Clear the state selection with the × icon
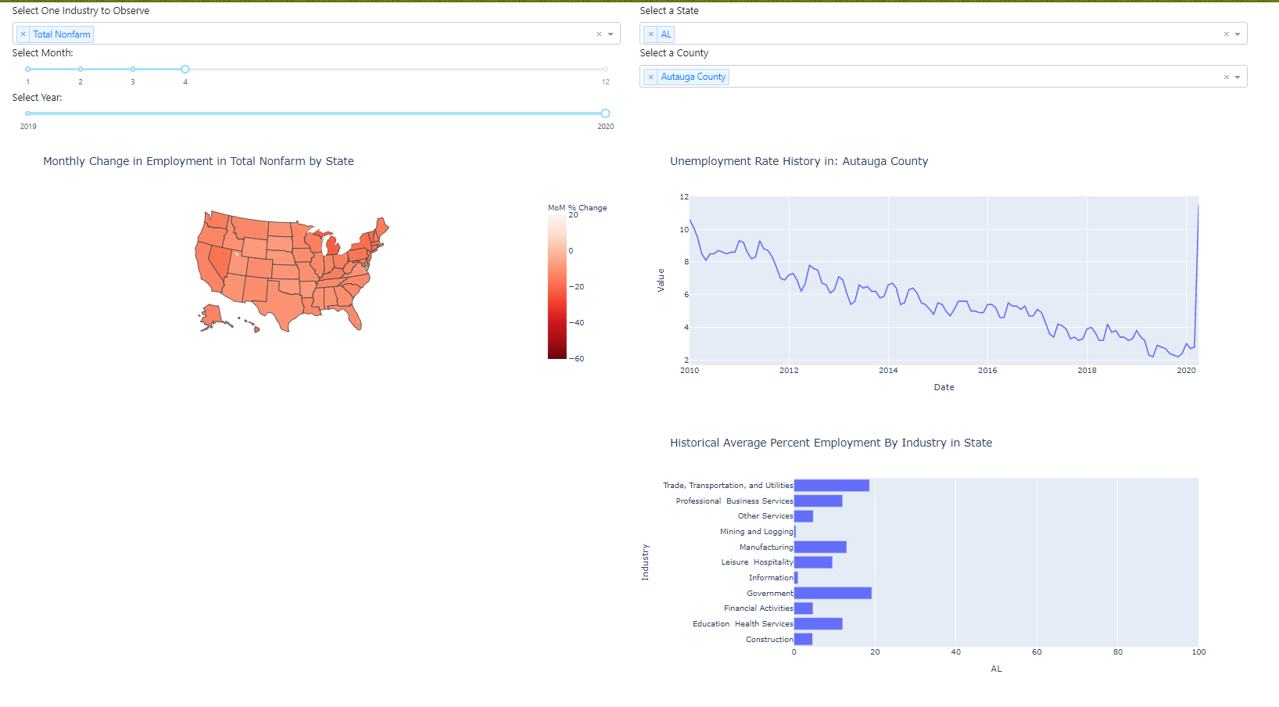Screen dimensions: 1279x707 pos(1226,34)
